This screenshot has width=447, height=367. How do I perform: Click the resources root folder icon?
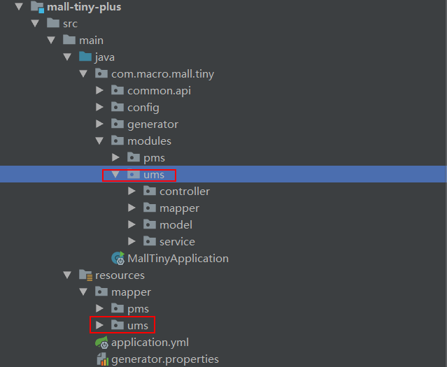[85, 275]
